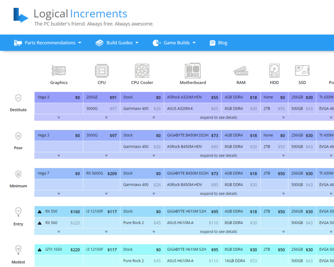Image resolution: width=334 pixels, height=267 pixels.
Task: Click 8GB DDR4 $30 in Modest tier
Action: coord(241,250)
